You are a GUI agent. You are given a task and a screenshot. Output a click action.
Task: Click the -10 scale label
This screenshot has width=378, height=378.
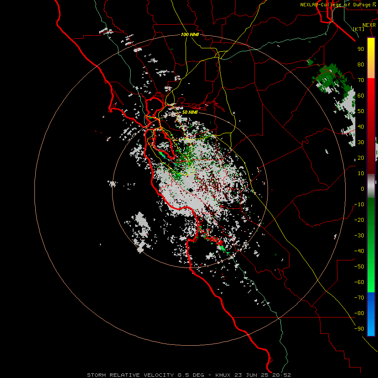[x=359, y=205]
